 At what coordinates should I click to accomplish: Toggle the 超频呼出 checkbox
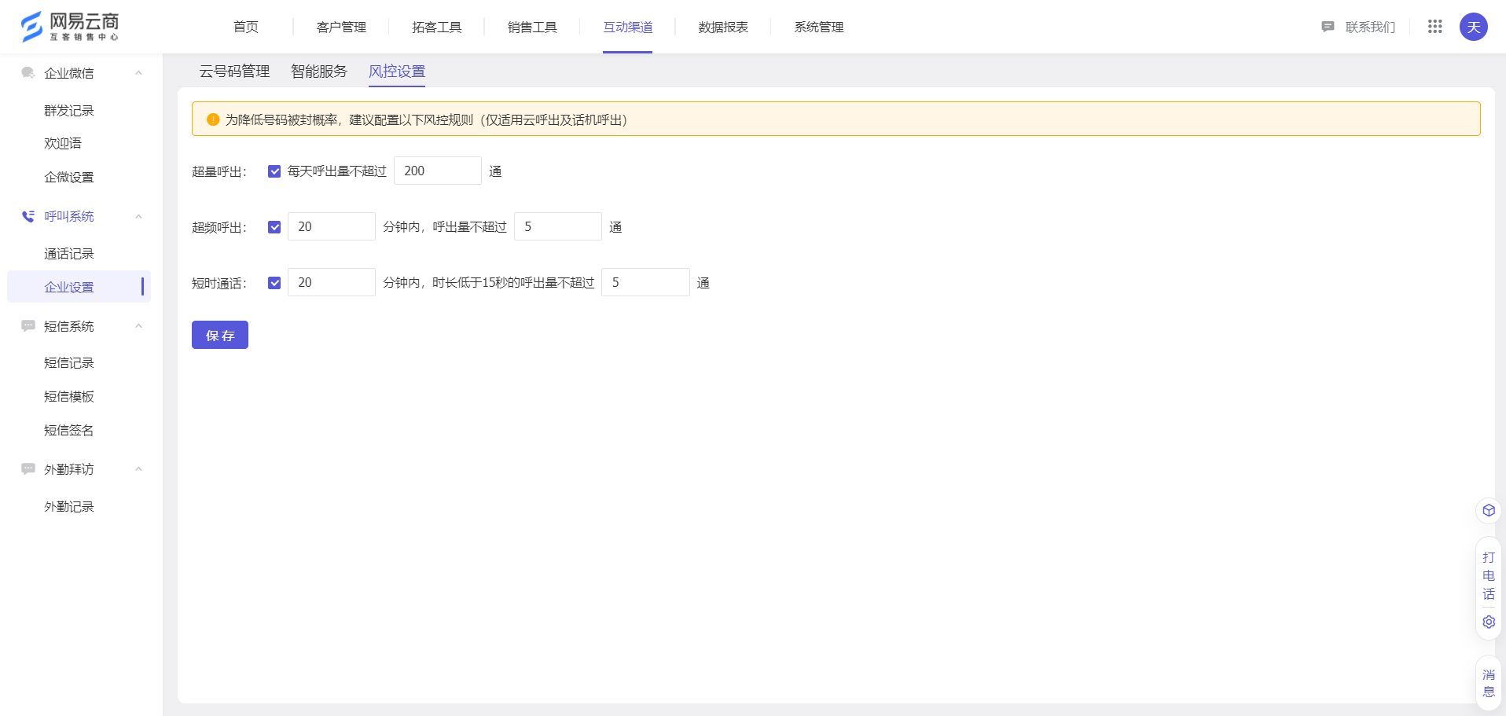pyautogui.click(x=274, y=227)
